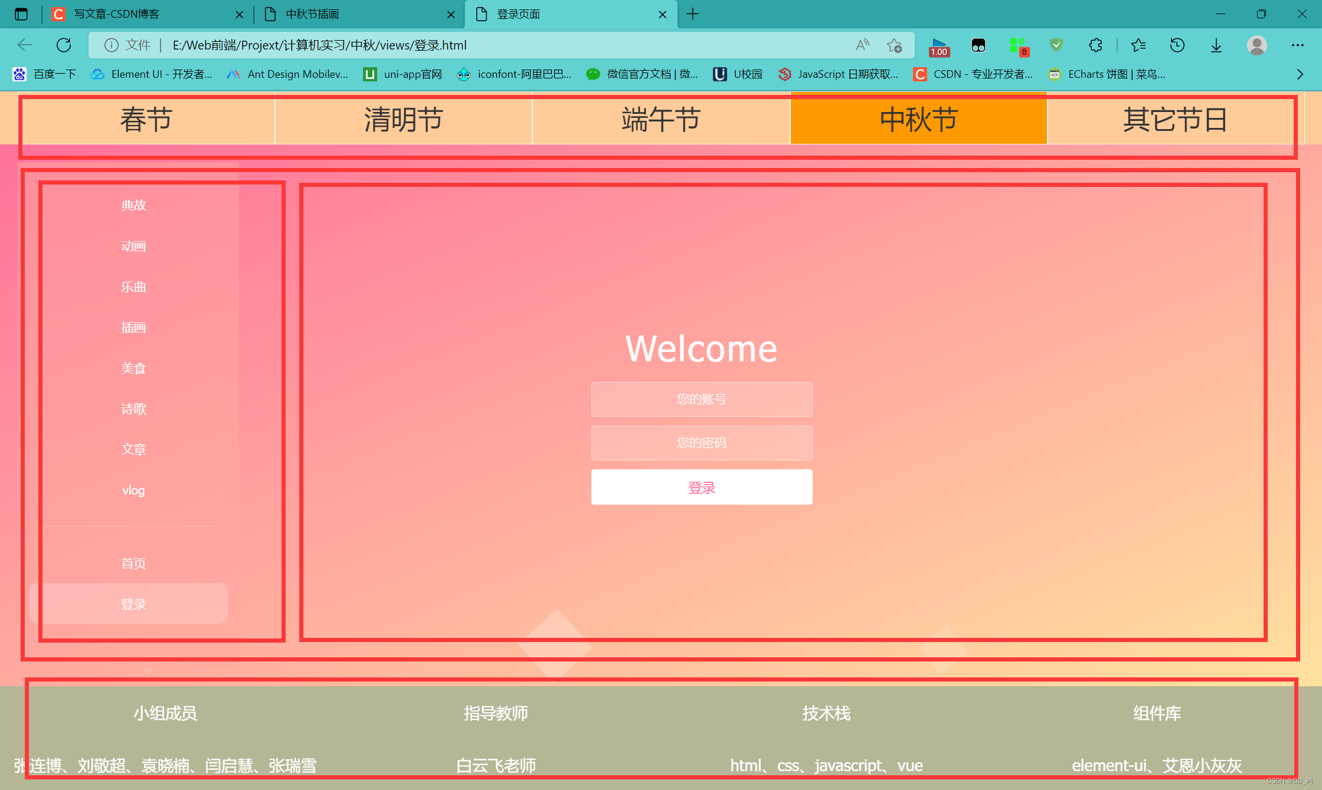Close the 写文章-CSDN博客 tab
Screen dimensions: 1322x790
[x=239, y=15]
